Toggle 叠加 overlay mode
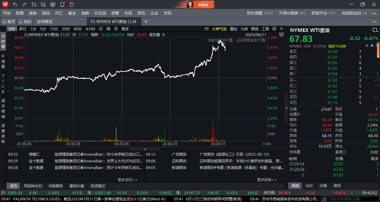The width and height of the screenshot is (380, 202). click(x=233, y=29)
